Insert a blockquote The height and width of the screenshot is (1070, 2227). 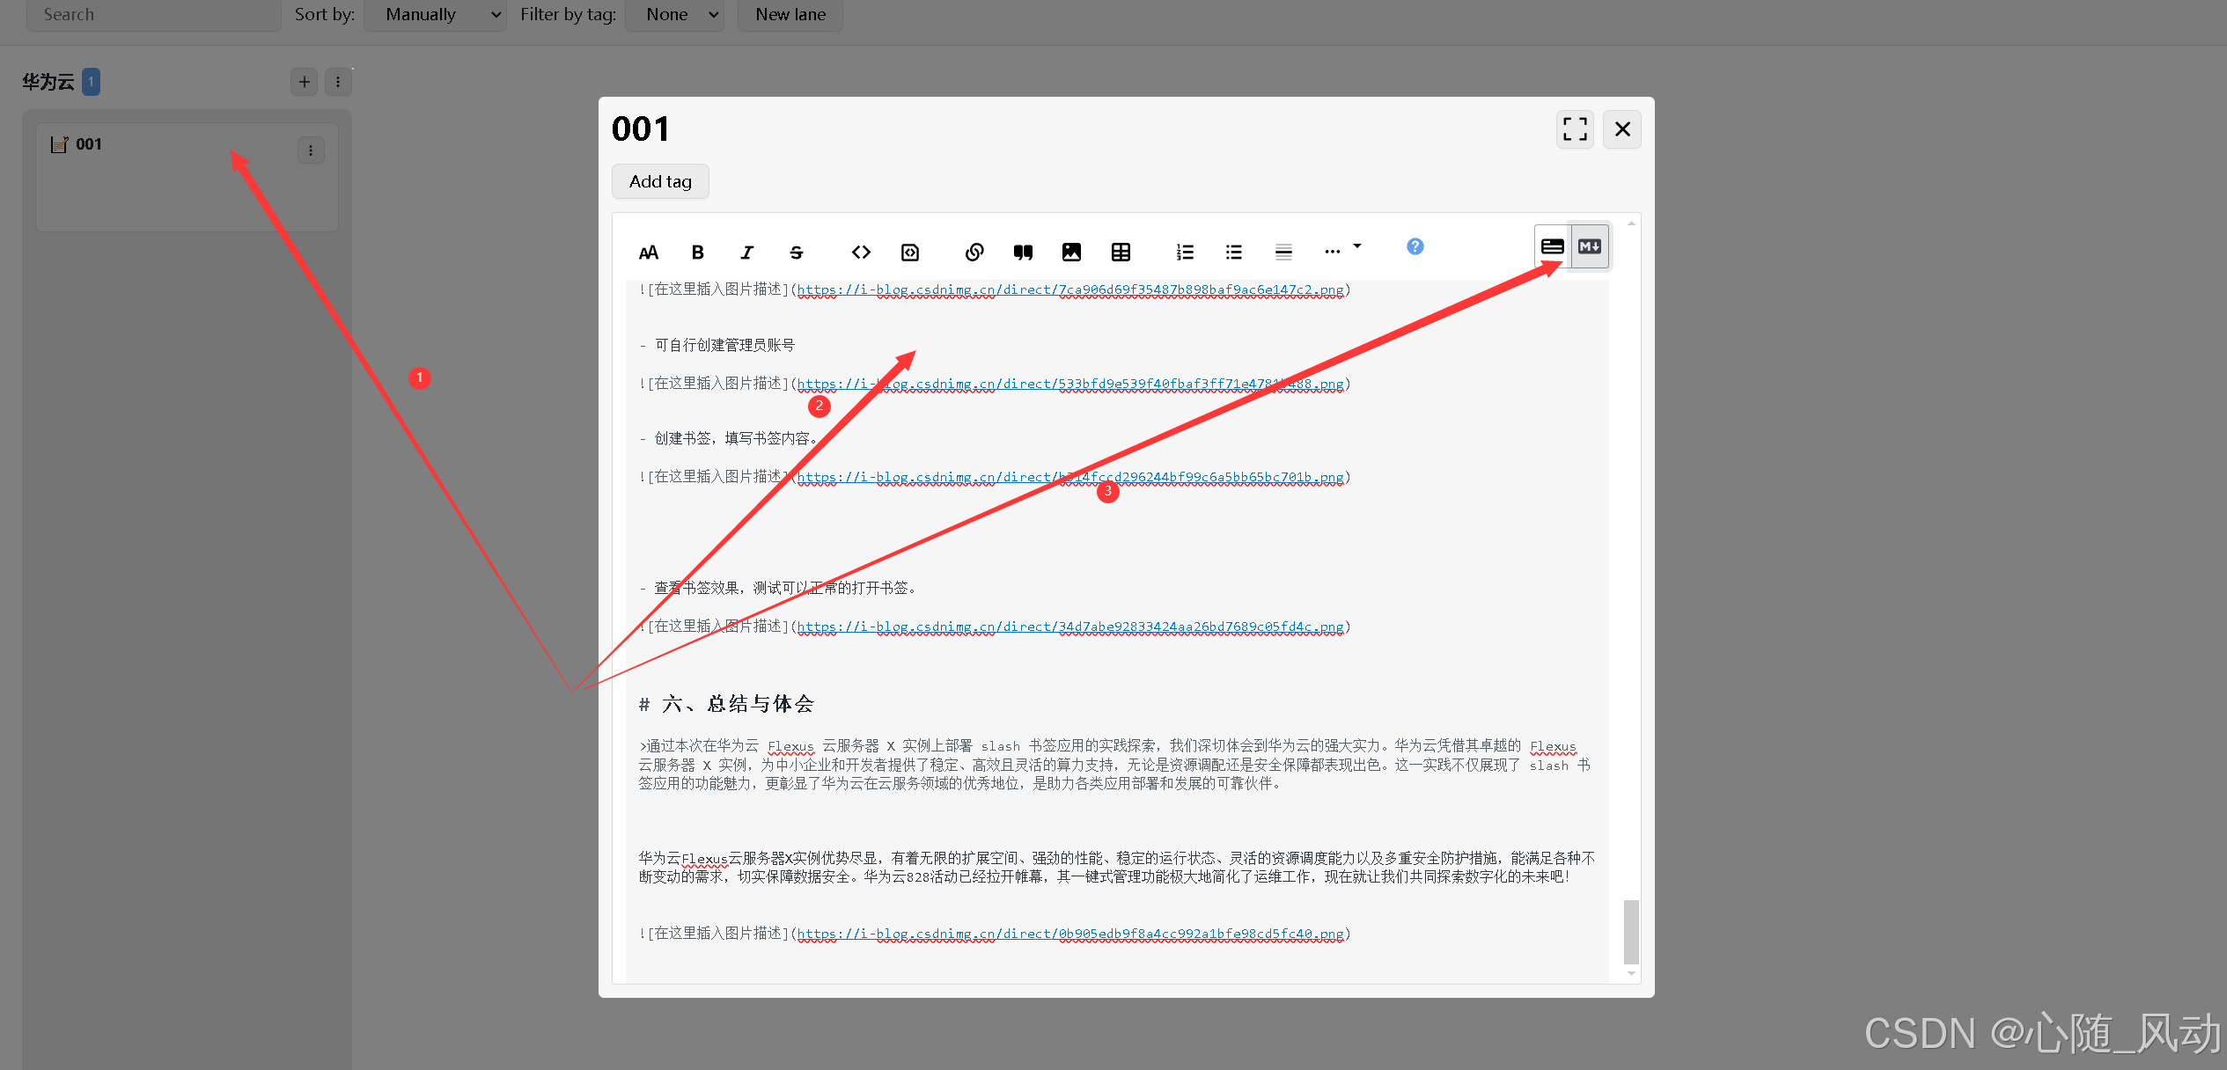[1023, 253]
